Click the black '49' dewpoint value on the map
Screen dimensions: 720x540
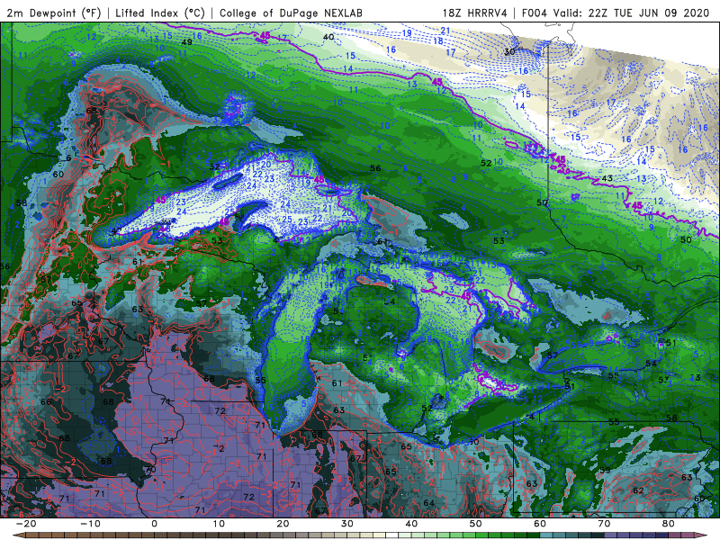tap(186, 42)
